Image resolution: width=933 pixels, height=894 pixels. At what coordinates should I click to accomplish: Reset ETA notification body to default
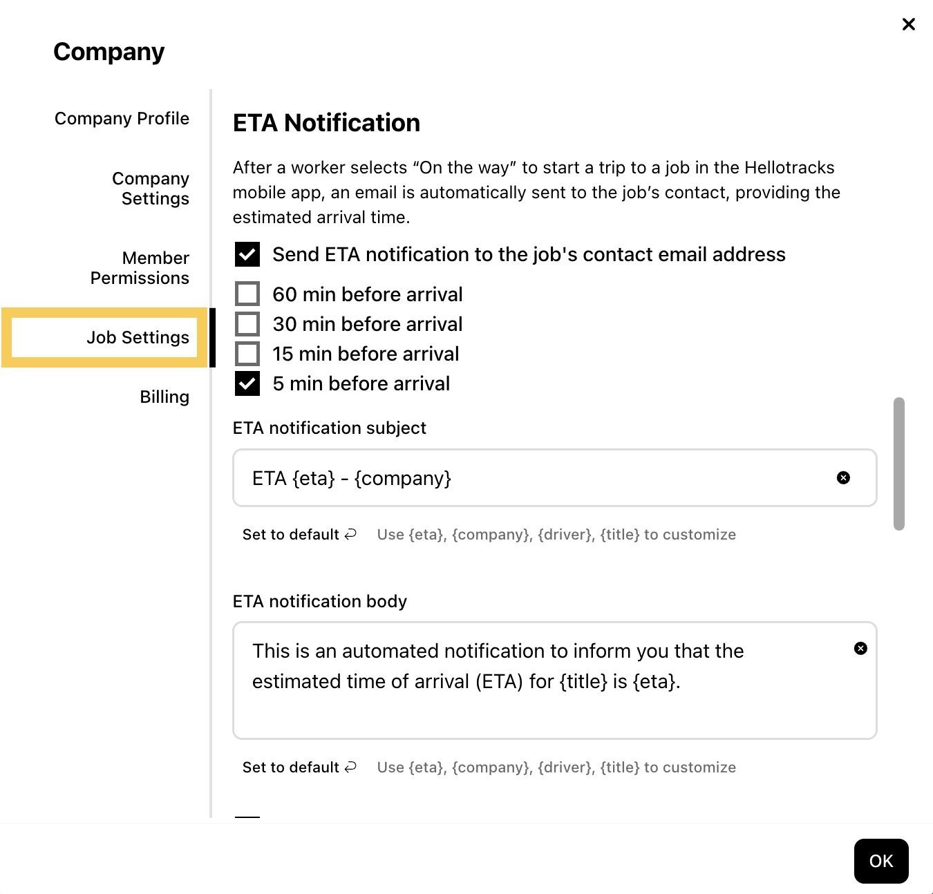tap(291, 768)
